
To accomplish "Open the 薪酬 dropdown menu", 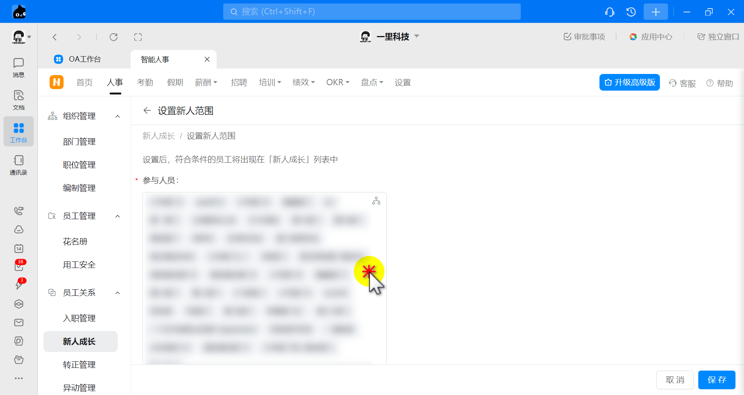I will tap(206, 82).
